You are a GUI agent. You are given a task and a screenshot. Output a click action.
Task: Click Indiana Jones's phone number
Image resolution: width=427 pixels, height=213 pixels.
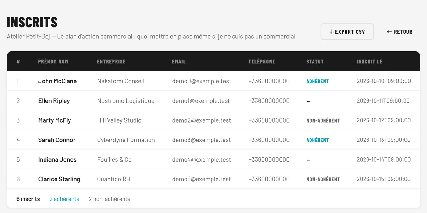tap(269, 159)
